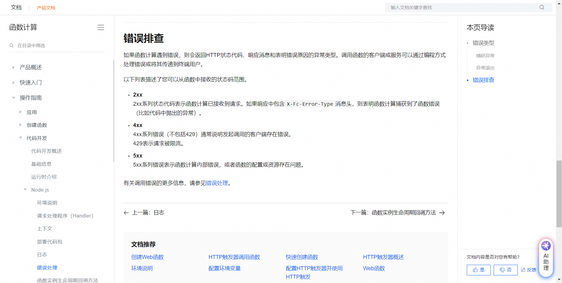The width and height of the screenshot is (562, 283).
Task: Click the scrollbar down arrow
Action: tap(559, 279)
